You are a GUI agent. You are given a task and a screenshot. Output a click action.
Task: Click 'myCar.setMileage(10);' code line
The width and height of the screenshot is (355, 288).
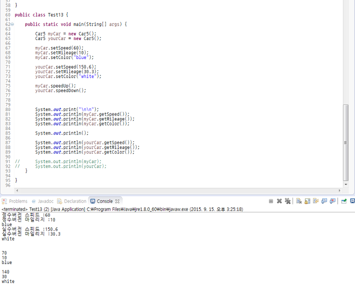click(62, 53)
